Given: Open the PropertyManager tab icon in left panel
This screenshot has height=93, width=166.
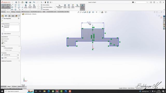Looking at the screenshot, I should point(6,16).
